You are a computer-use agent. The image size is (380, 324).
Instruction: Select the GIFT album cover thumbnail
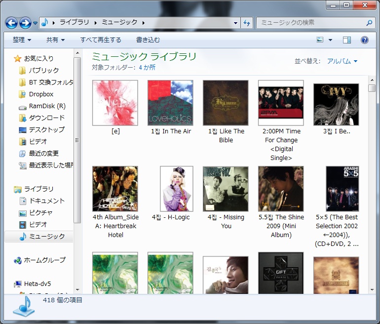click(281, 273)
